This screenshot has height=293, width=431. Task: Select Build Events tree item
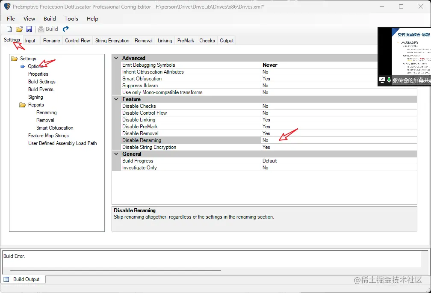41,89
